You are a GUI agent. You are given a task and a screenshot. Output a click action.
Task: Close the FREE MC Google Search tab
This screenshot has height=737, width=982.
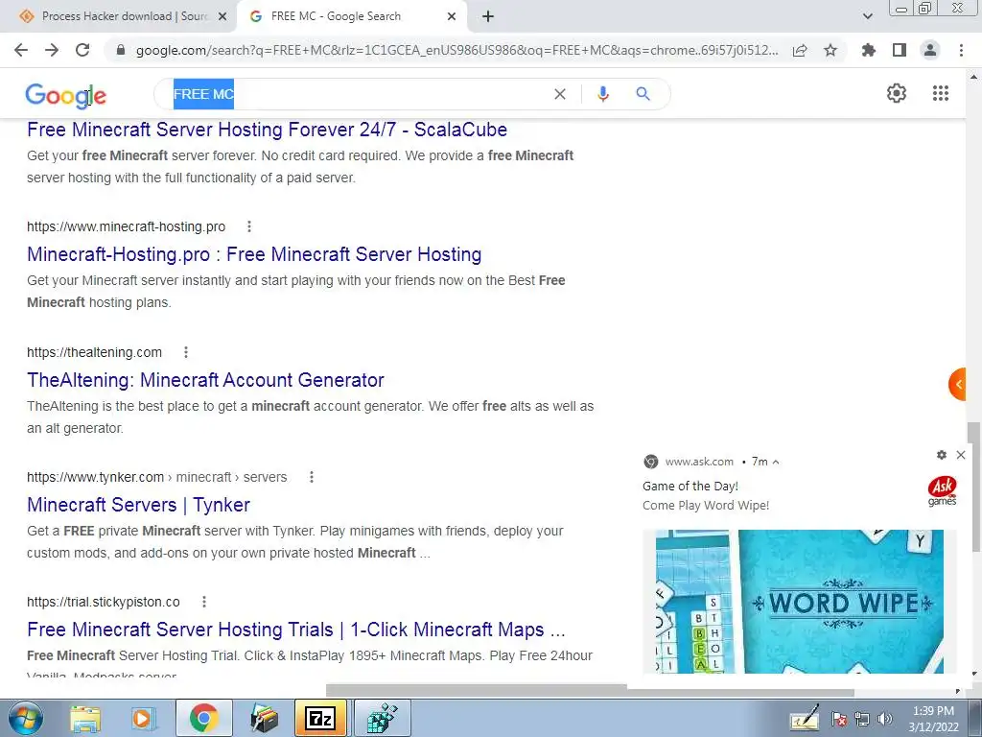tap(452, 17)
